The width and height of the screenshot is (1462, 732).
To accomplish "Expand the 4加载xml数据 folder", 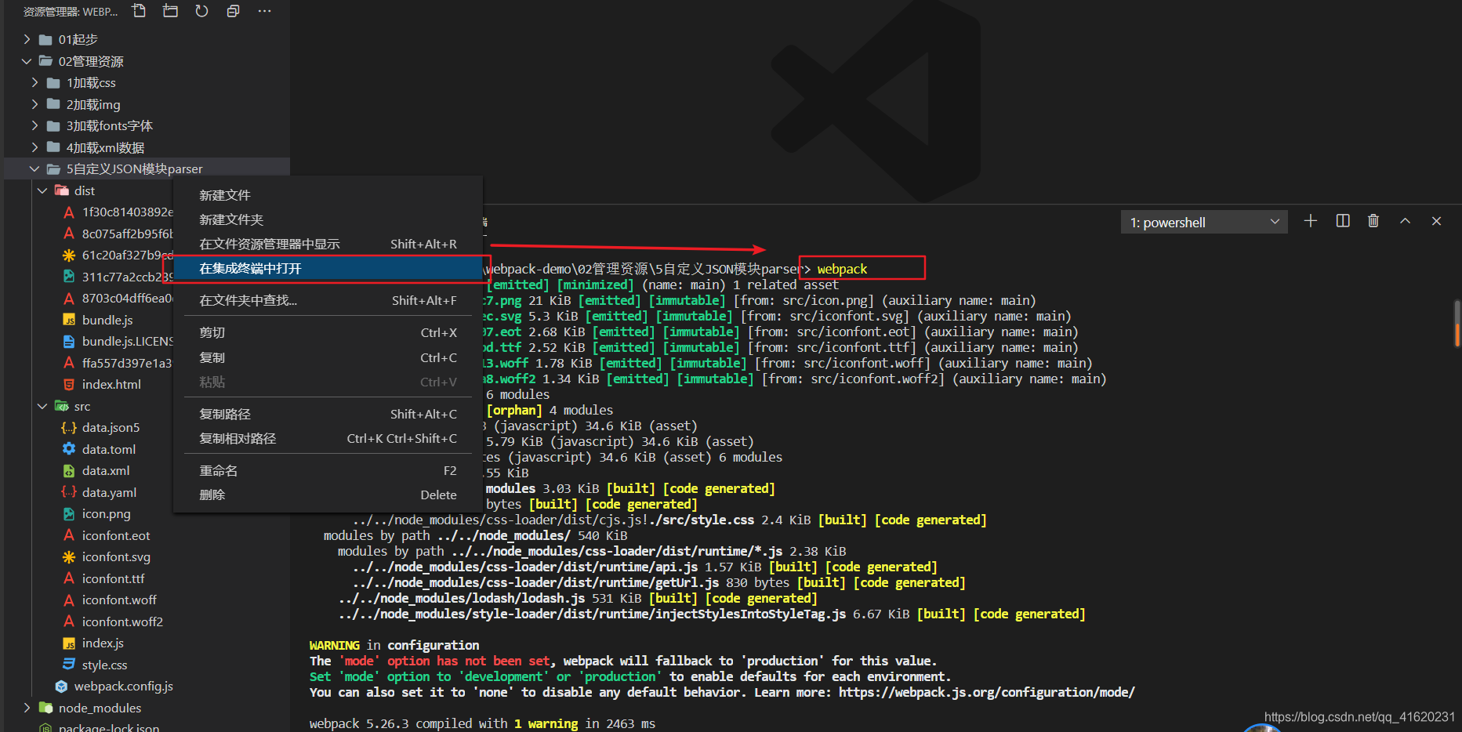I will pyautogui.click(x=34, y=147).
